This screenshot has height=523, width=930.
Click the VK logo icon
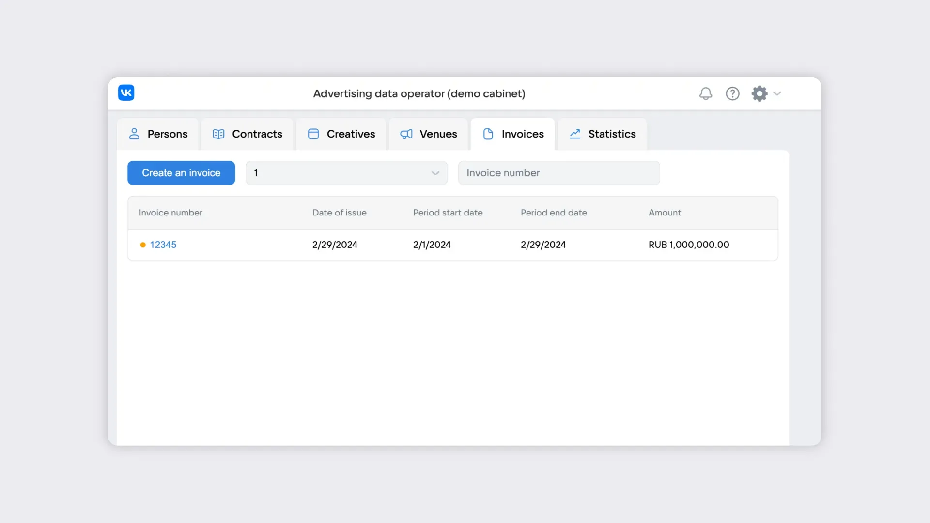pyautogui.click(x=126, y=92)
